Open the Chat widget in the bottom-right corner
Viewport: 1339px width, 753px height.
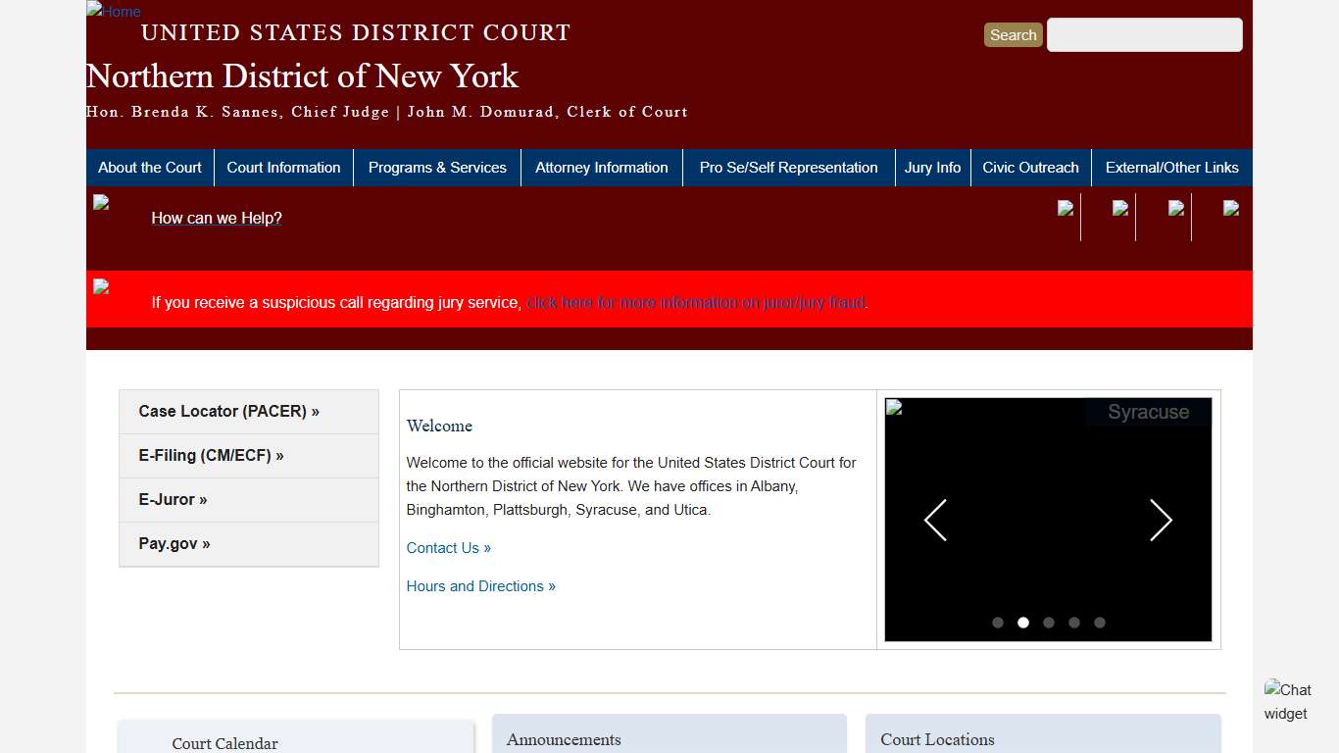[x=1288, y=701]
